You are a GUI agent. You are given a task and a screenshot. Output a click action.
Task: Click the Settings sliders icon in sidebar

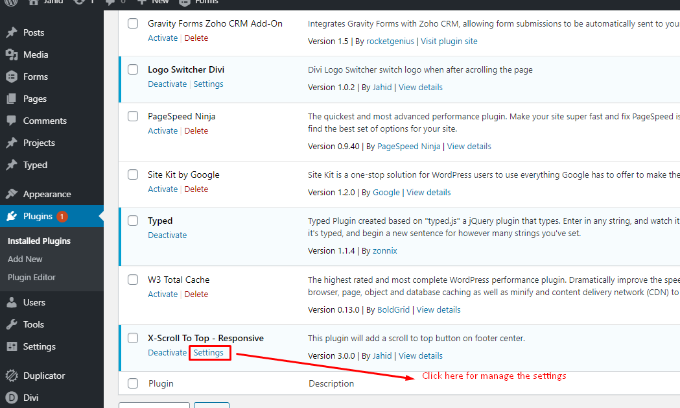pos(12,347)
